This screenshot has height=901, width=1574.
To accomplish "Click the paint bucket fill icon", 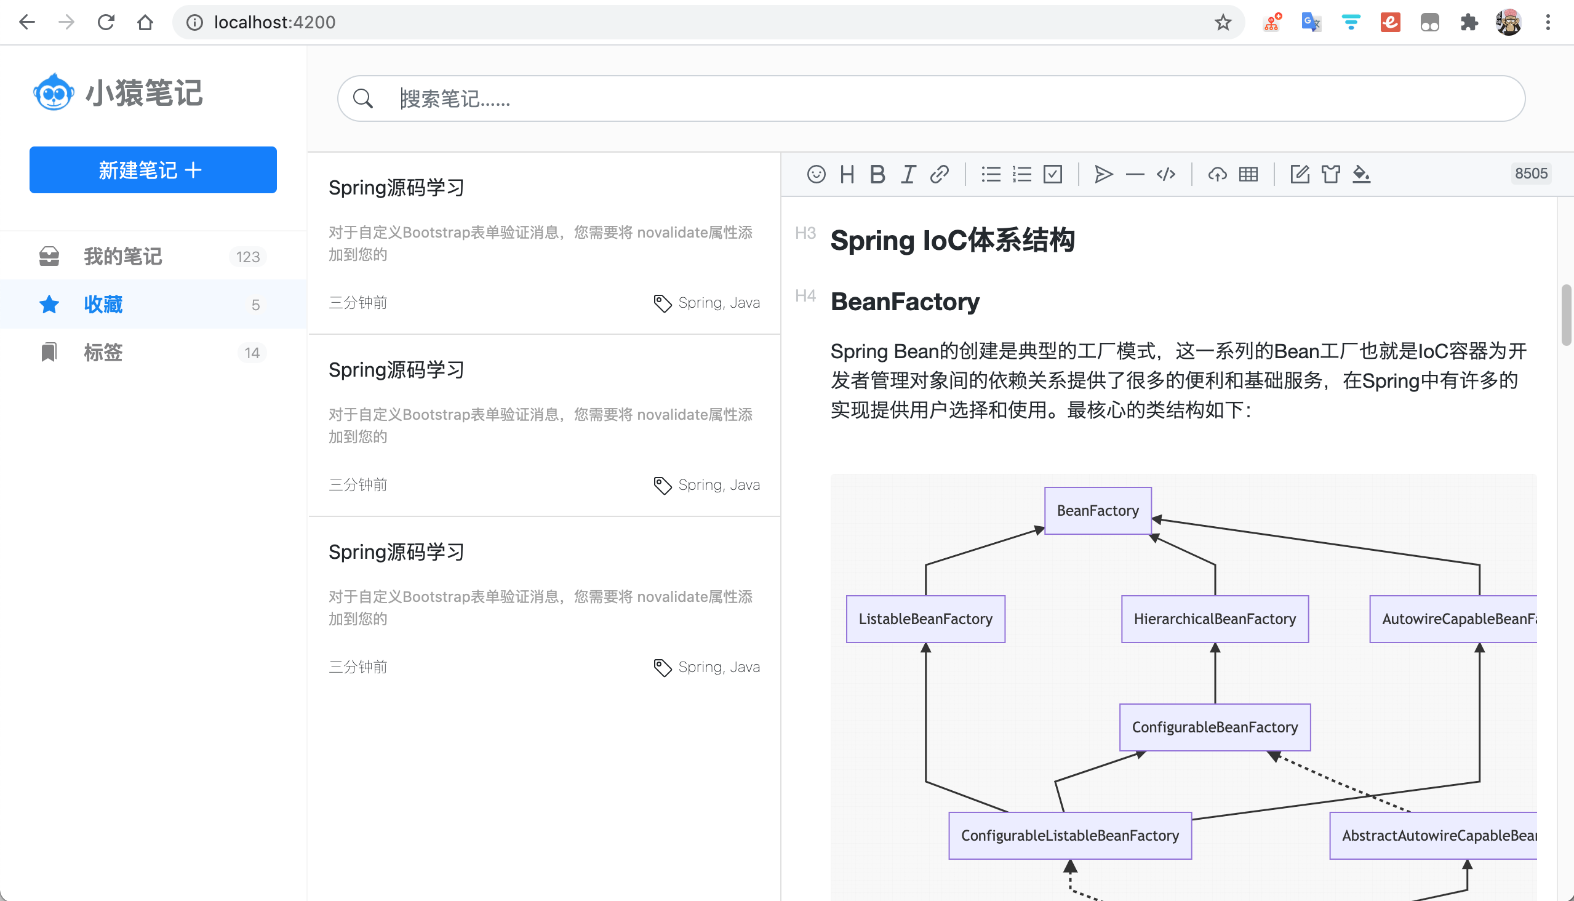I will [x=1361, y=174].
